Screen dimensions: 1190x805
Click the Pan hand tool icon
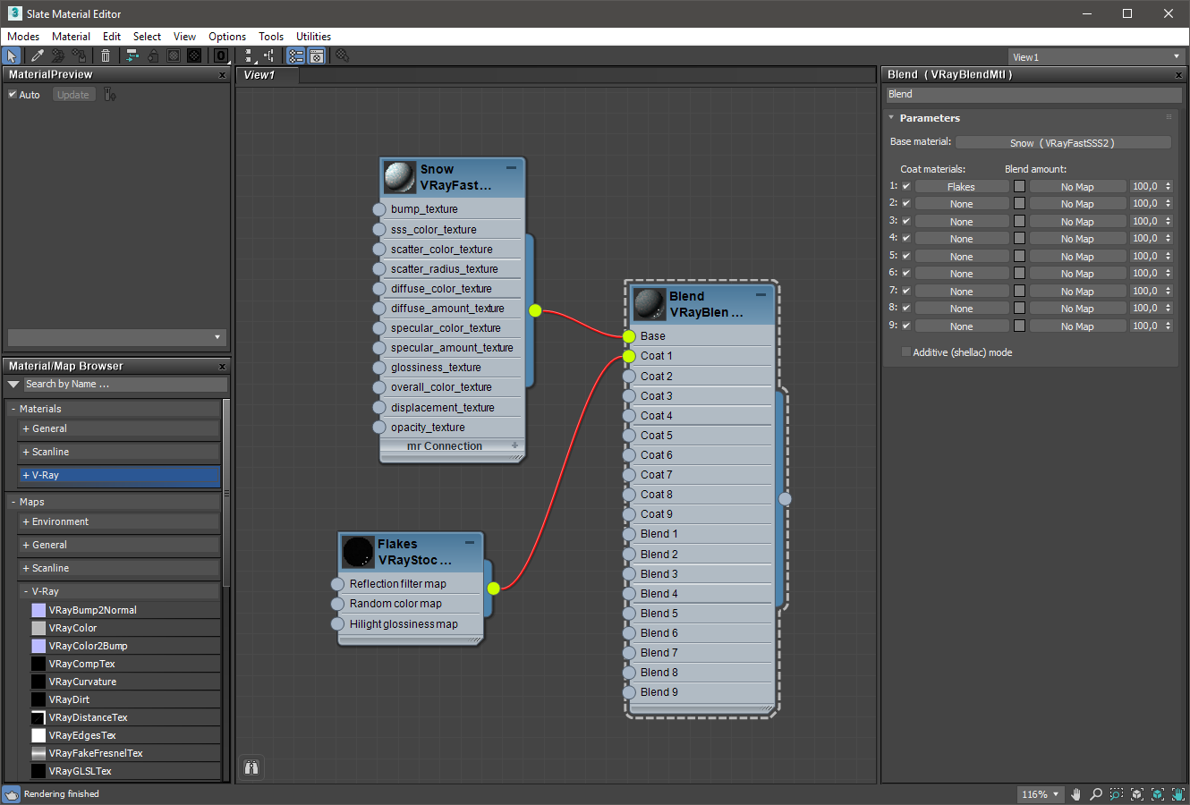(x=1075, y=794)
